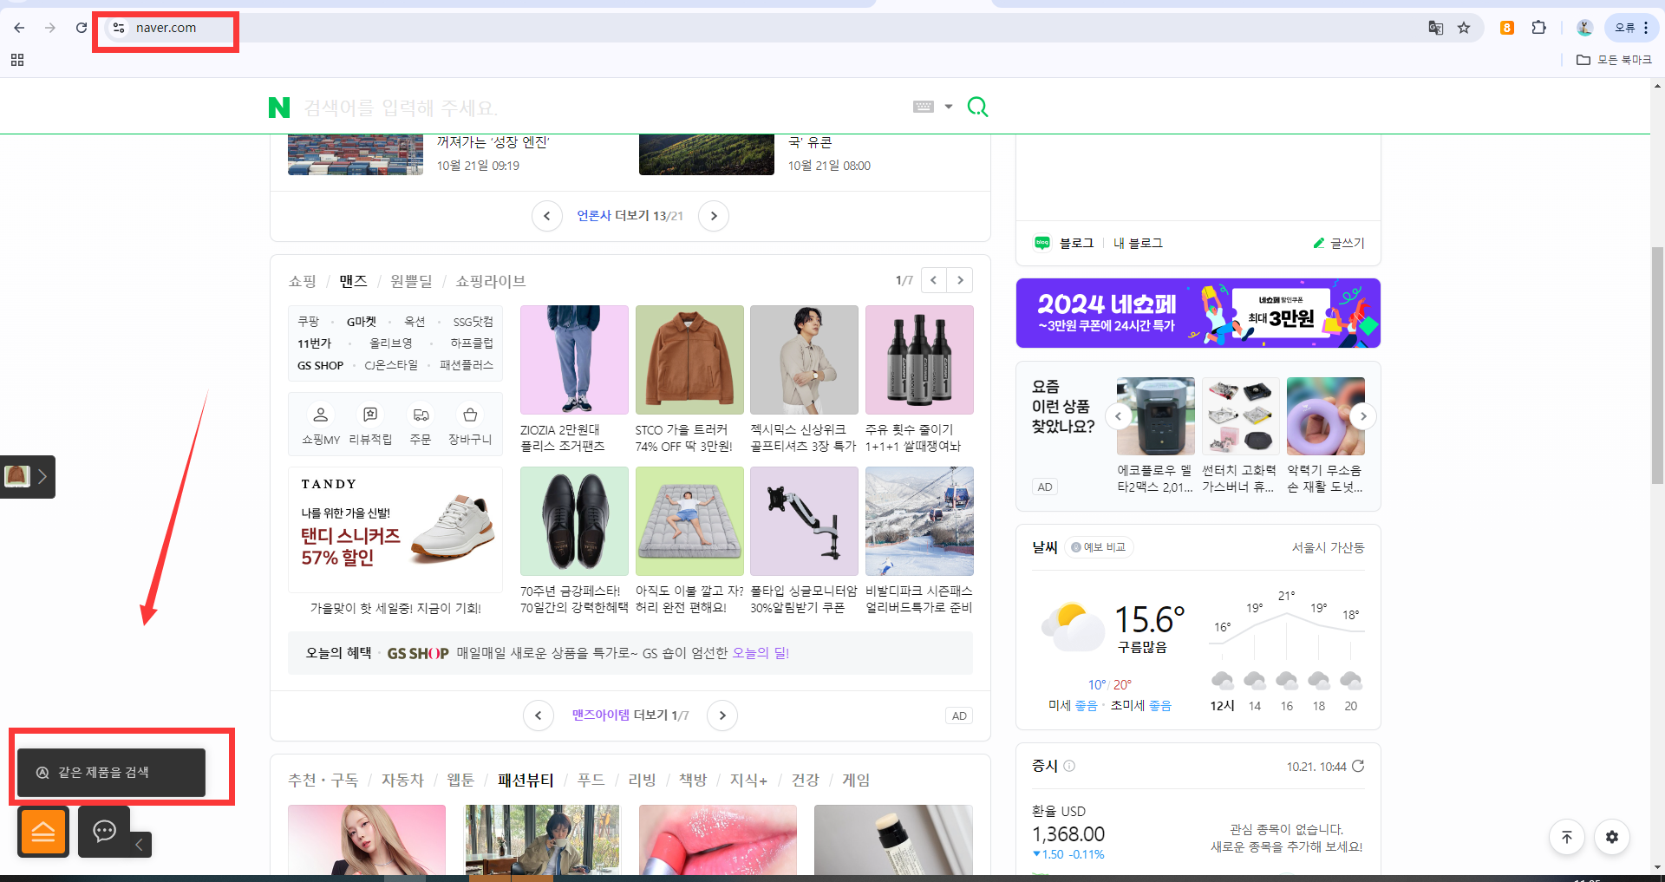Open 70주년 금강페스타 shoes product
Screen dimensions: 1665x882
coord(574,520)
